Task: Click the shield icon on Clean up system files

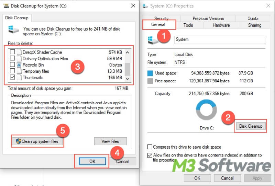Action: 18,141
